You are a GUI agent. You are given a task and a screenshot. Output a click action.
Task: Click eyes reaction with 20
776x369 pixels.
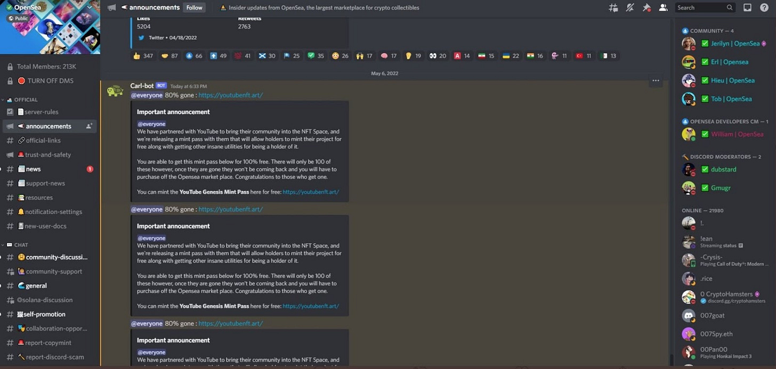point(438,56)
